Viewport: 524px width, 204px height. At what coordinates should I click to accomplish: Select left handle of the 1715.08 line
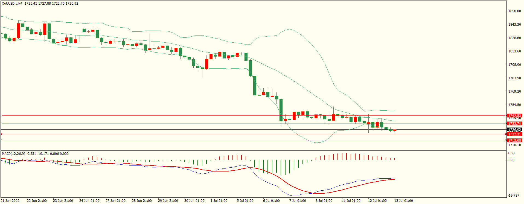tap(1, 140)
